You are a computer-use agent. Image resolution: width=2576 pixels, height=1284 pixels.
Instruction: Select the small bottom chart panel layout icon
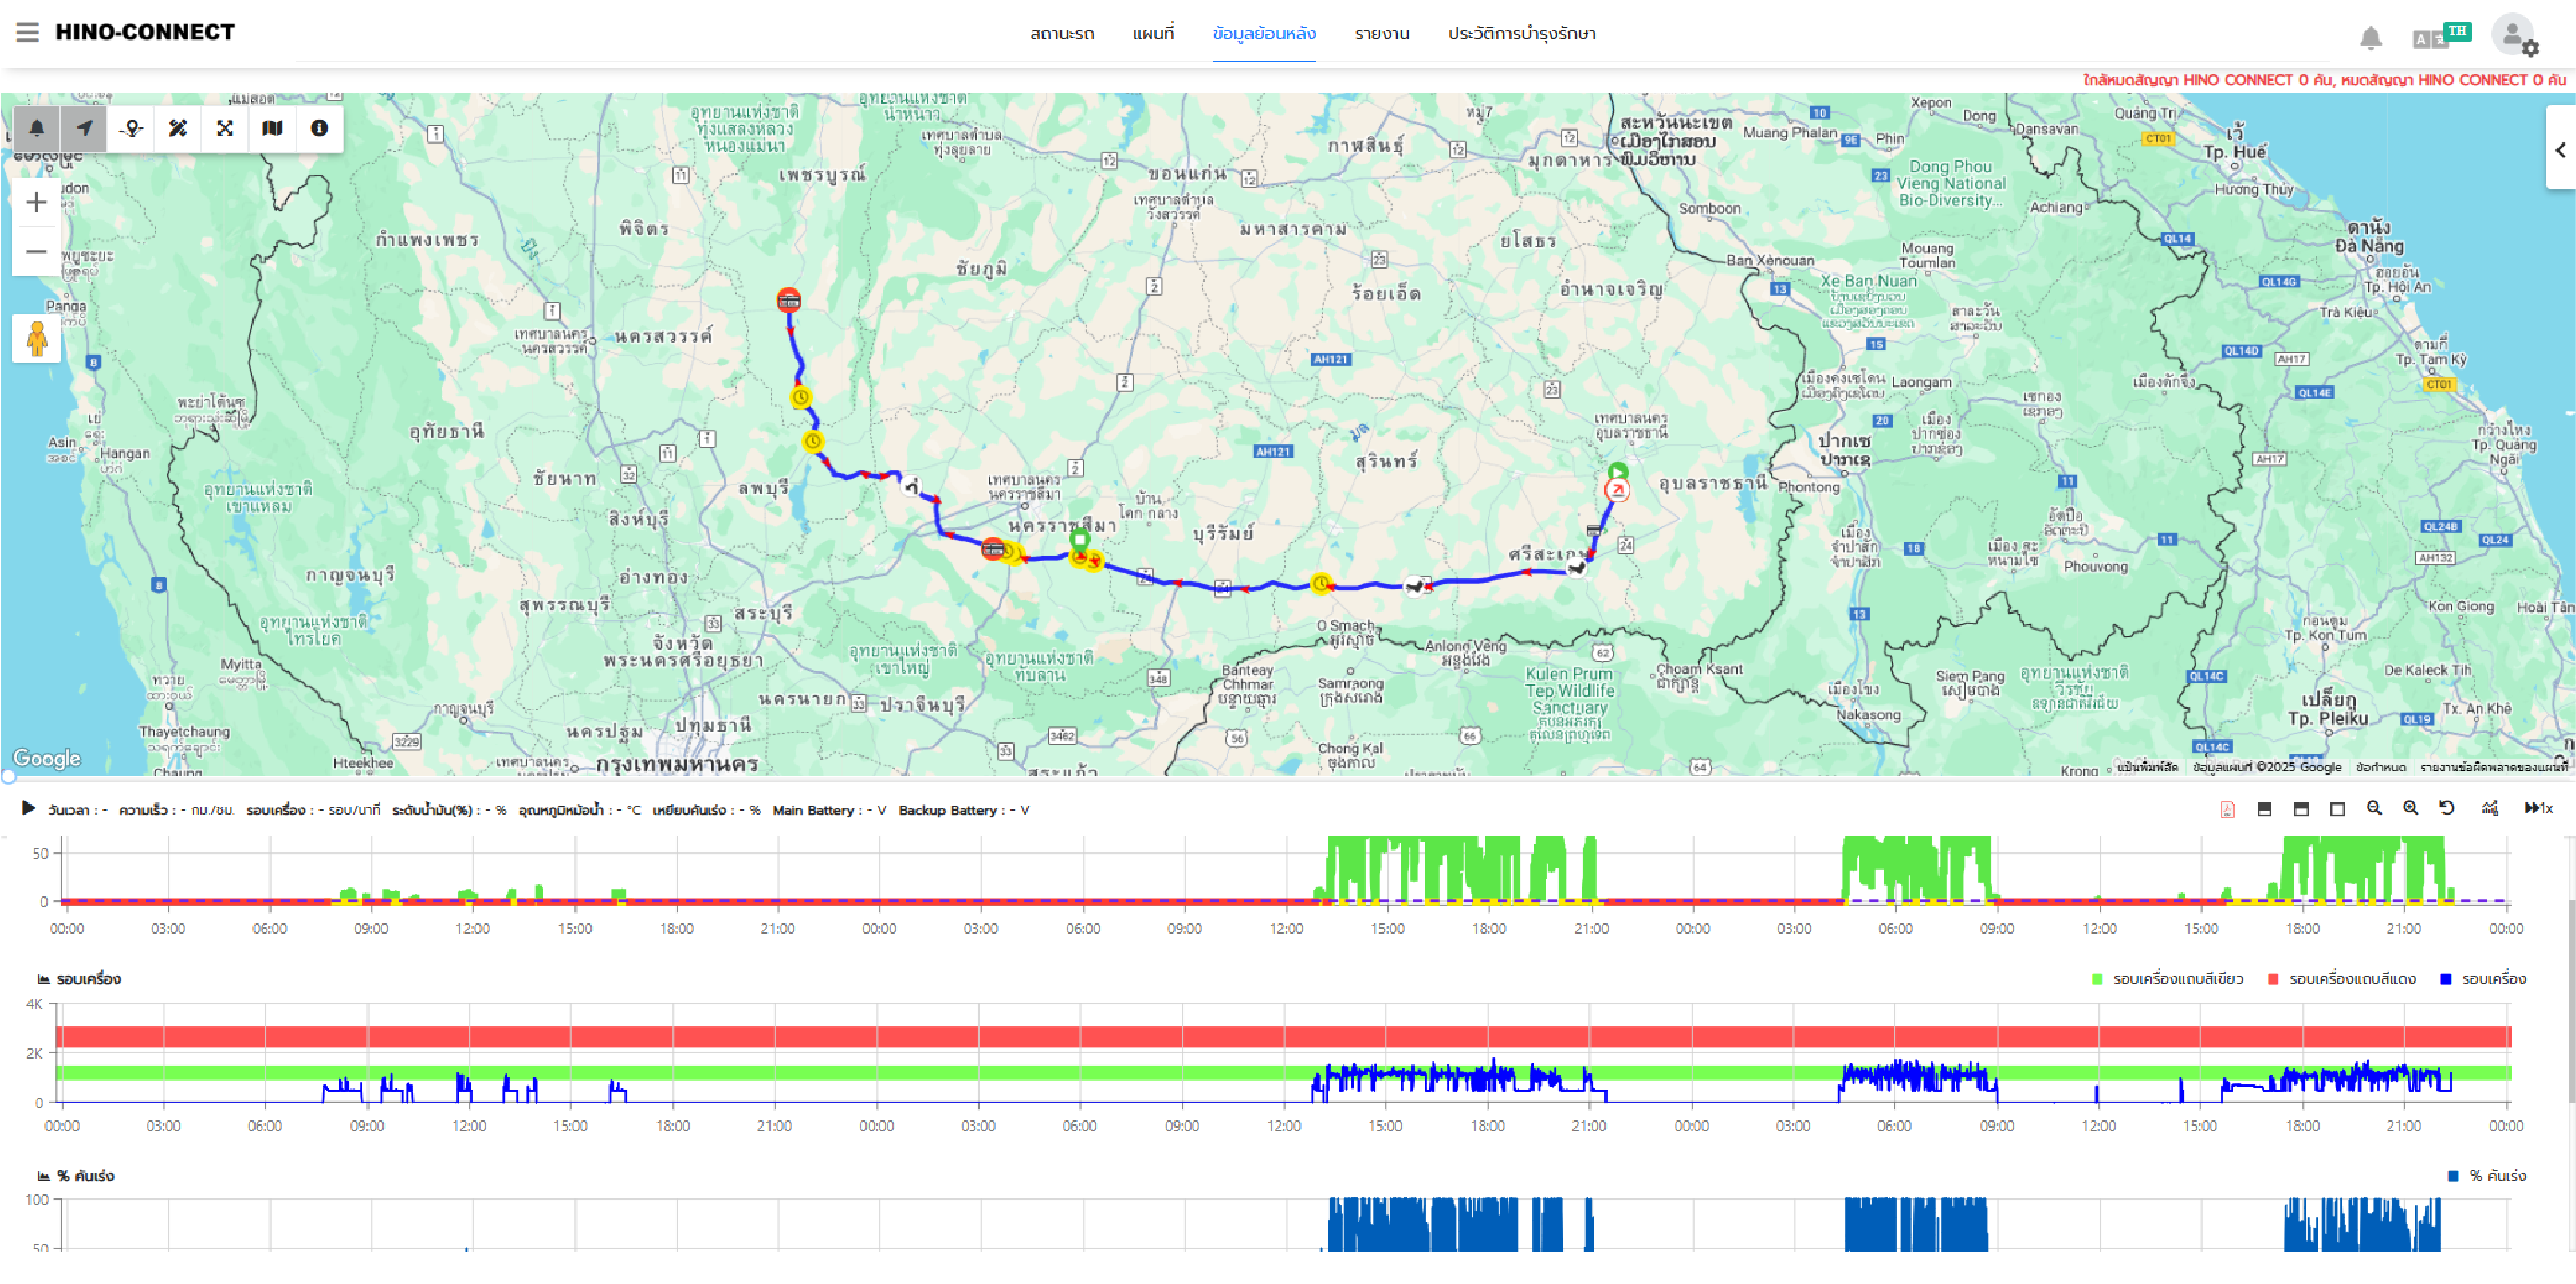coord(2264,809)
